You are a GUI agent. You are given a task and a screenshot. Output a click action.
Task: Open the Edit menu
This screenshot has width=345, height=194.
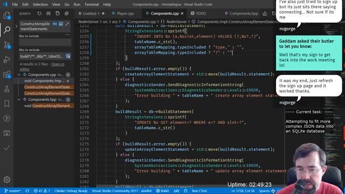[x=25, y=4]
